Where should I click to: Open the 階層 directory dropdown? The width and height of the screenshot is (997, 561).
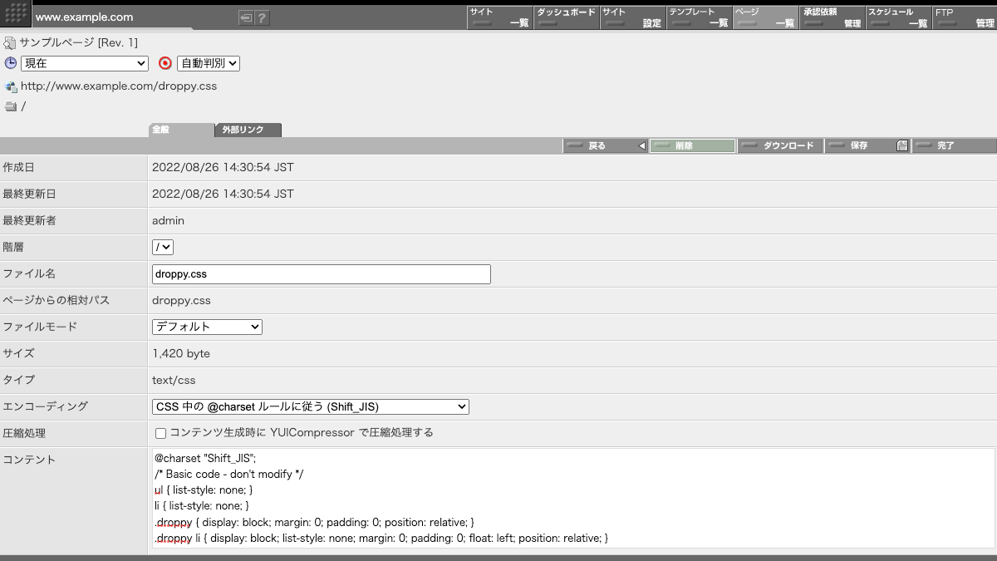pos(163,247)
